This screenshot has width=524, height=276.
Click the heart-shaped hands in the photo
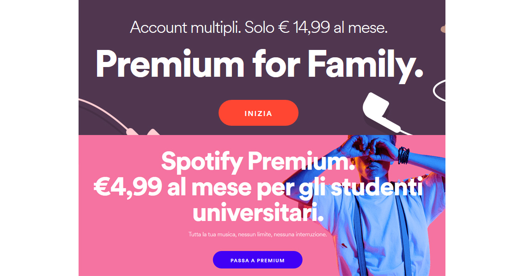(366, 147)
